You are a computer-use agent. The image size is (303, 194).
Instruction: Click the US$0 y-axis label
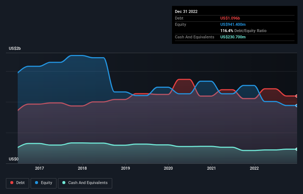pos(14,159)
